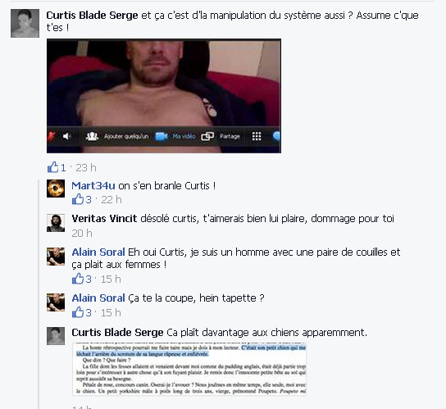446x409 pixels.
Task: Click the Veritas Vincit author name
Action: click(104, 219)
